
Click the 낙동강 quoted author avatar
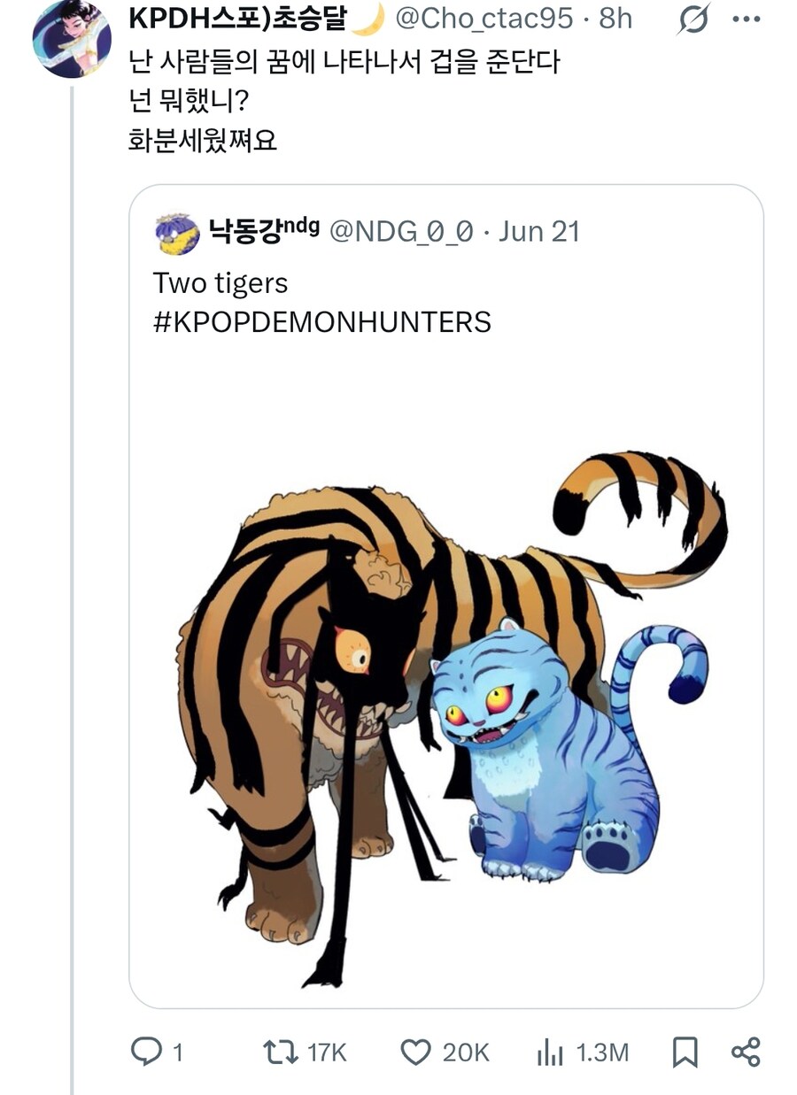(x=176, y=234)
